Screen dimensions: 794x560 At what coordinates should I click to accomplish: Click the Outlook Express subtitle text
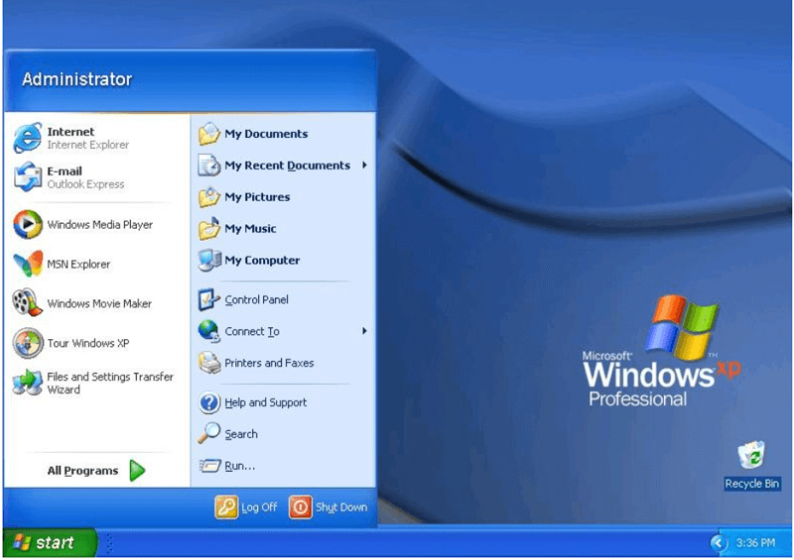click(x=85, y=184)
